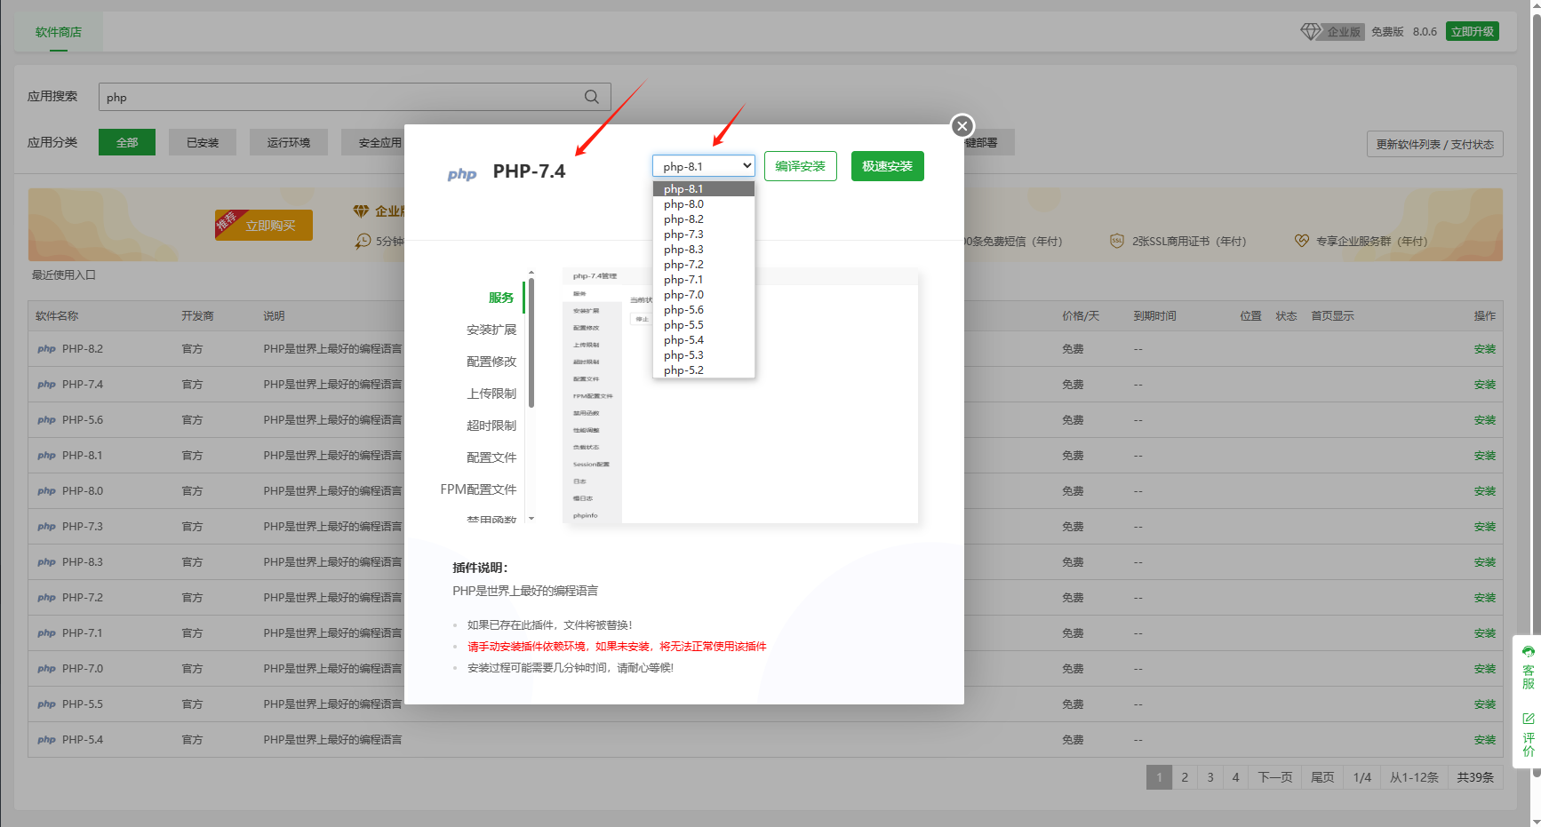The width and height of the screenshot is (1541, 827).
Task: Click the menu scroll-down arrow
Action: point(531,518)
